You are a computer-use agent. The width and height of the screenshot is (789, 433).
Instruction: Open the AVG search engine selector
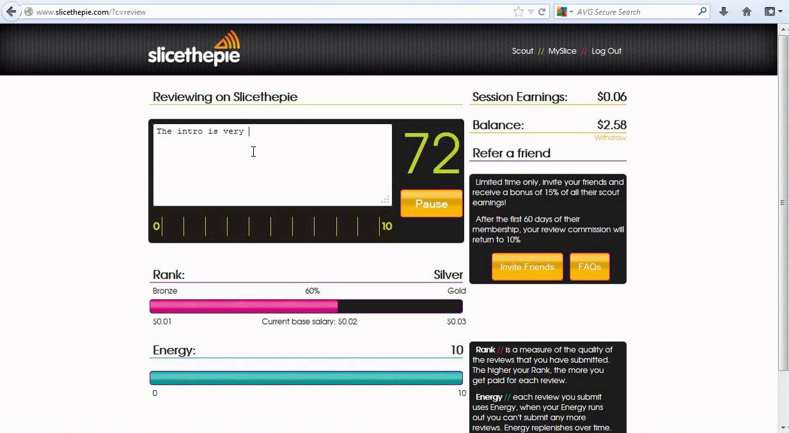point(565,11)
